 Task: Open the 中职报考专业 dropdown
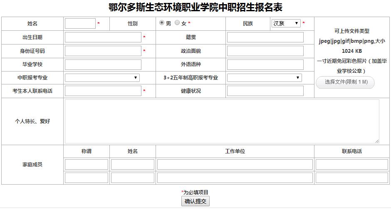pyautogui.click(x=102, y=78)
